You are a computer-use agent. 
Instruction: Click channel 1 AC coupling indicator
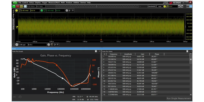(19, 10)
